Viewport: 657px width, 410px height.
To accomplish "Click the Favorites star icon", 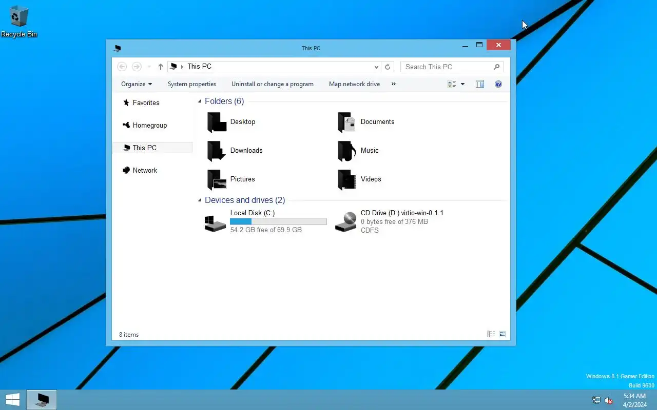I will (x=126, y=102).
